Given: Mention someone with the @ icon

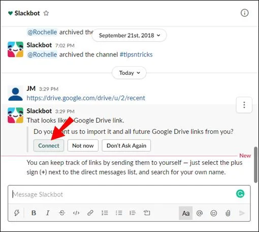Looking at the screenshot, I should [200, 213].
